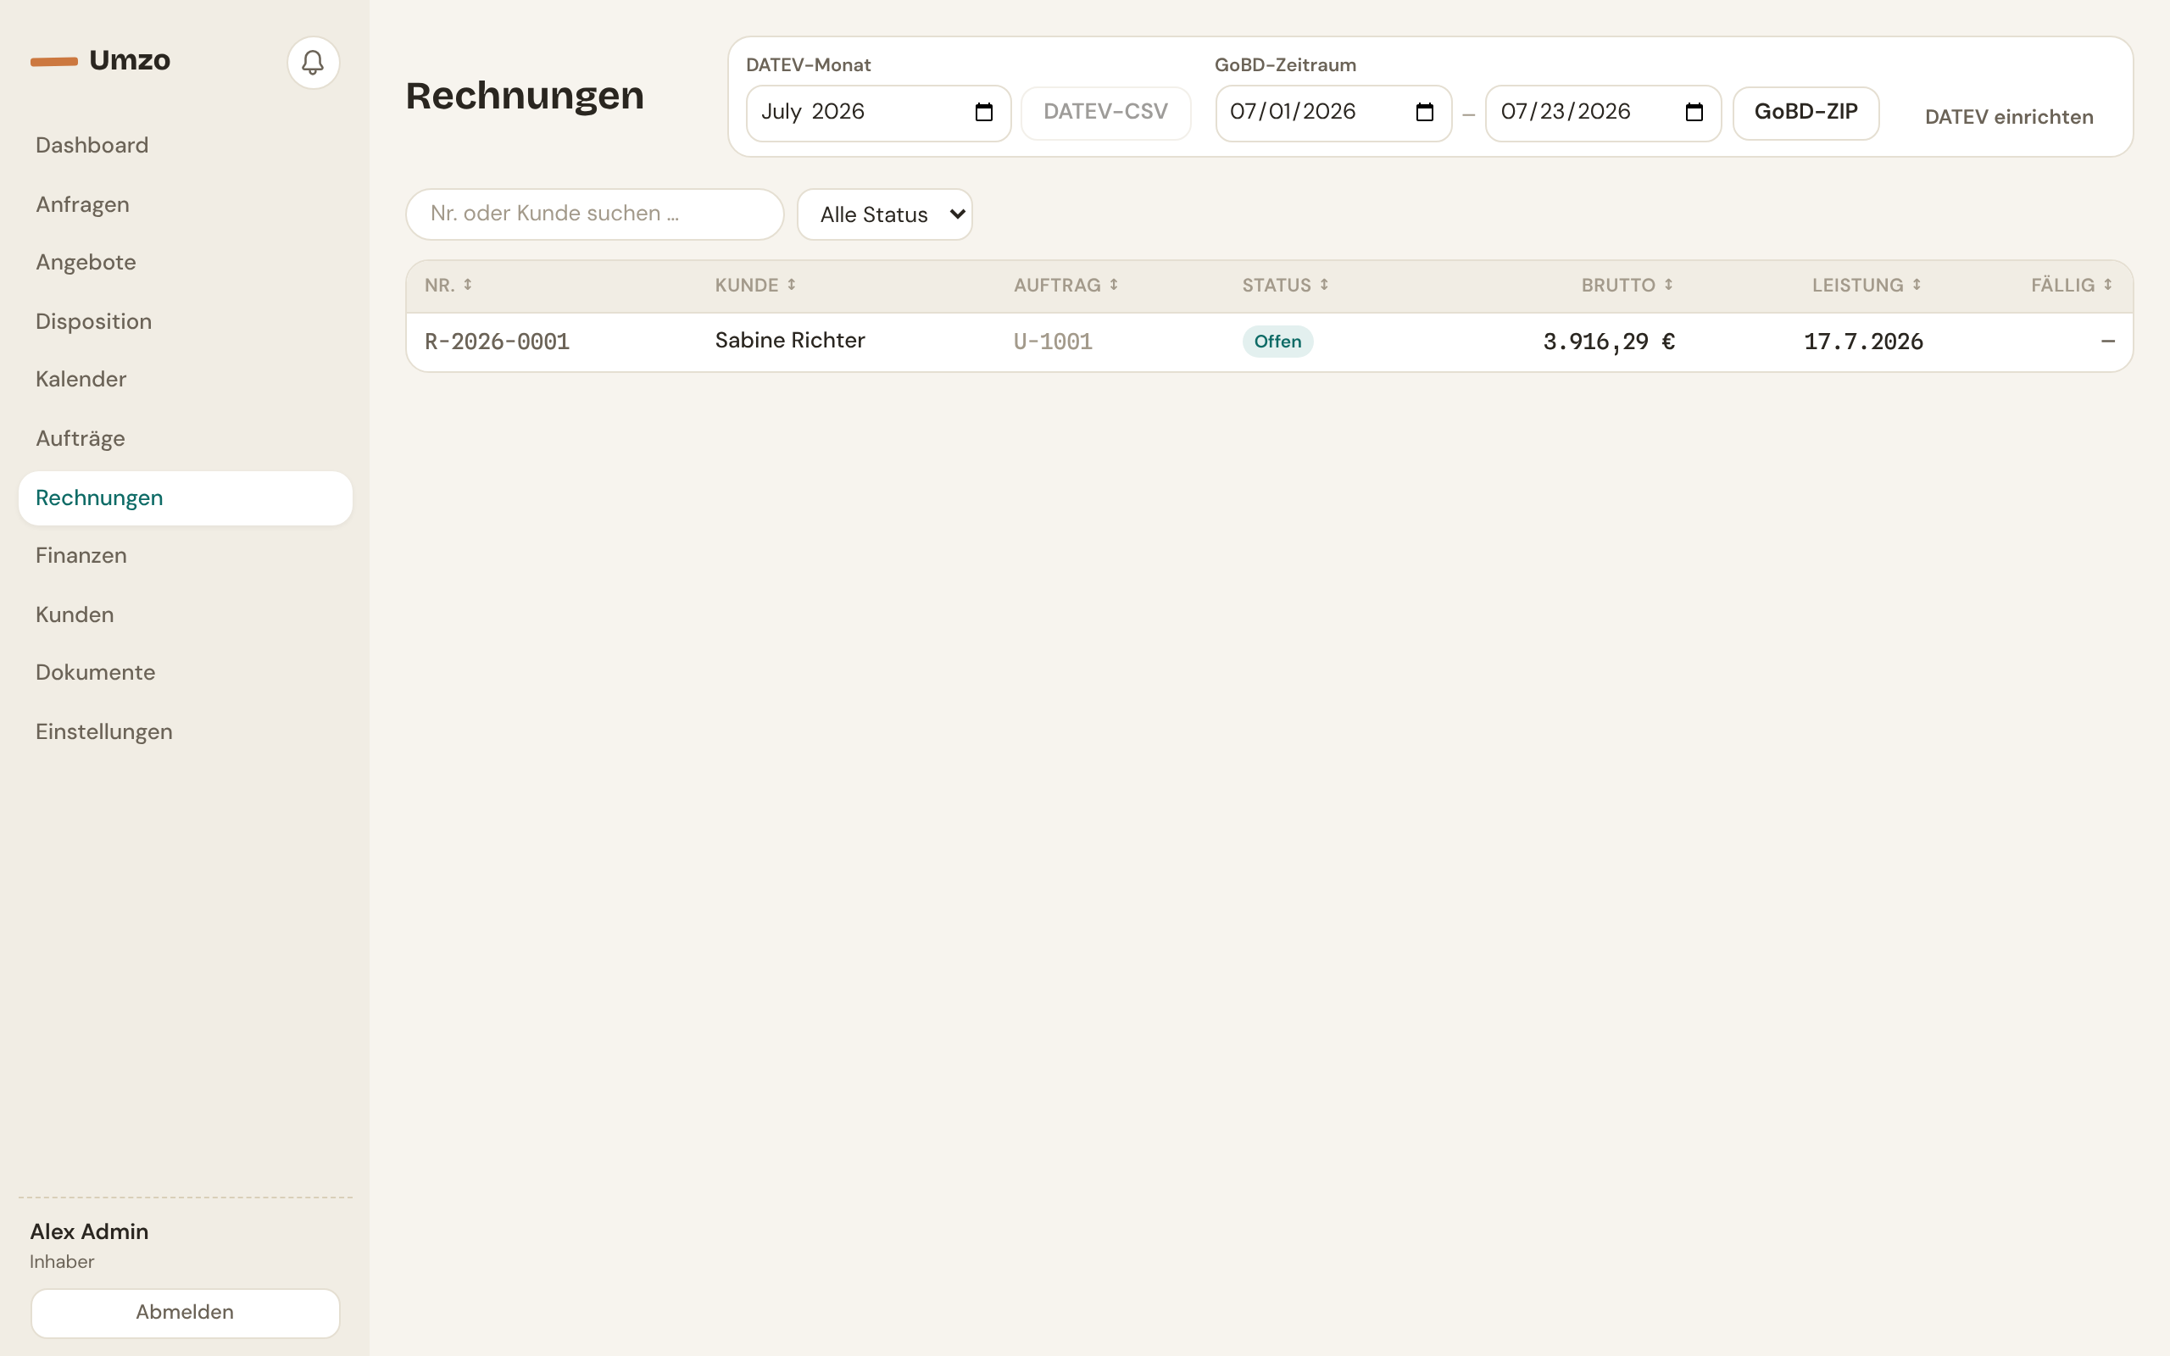This screenshot has height=1356, width=2170.
Task: Expand the Alle Status dropdown
Action: [884, 214]
